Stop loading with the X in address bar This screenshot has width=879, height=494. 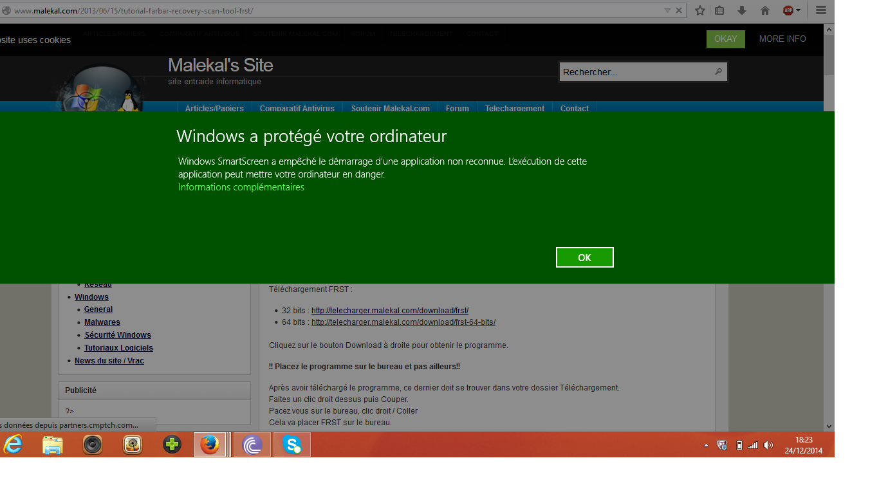tap(679, 10)
